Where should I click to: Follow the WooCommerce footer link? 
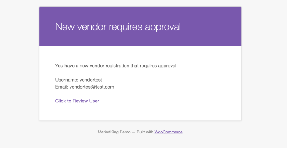pyautogui.click(x=168, y=132)
